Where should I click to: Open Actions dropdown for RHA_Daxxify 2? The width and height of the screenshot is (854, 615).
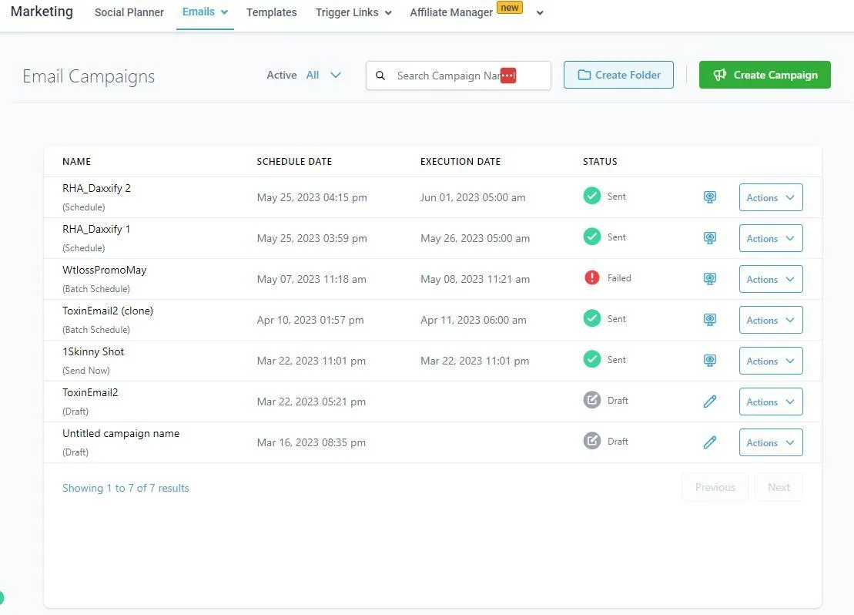771,197
